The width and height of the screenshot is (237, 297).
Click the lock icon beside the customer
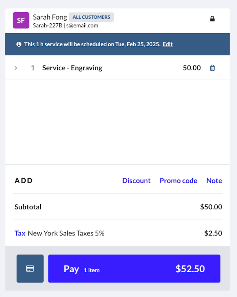click(212, 19)
